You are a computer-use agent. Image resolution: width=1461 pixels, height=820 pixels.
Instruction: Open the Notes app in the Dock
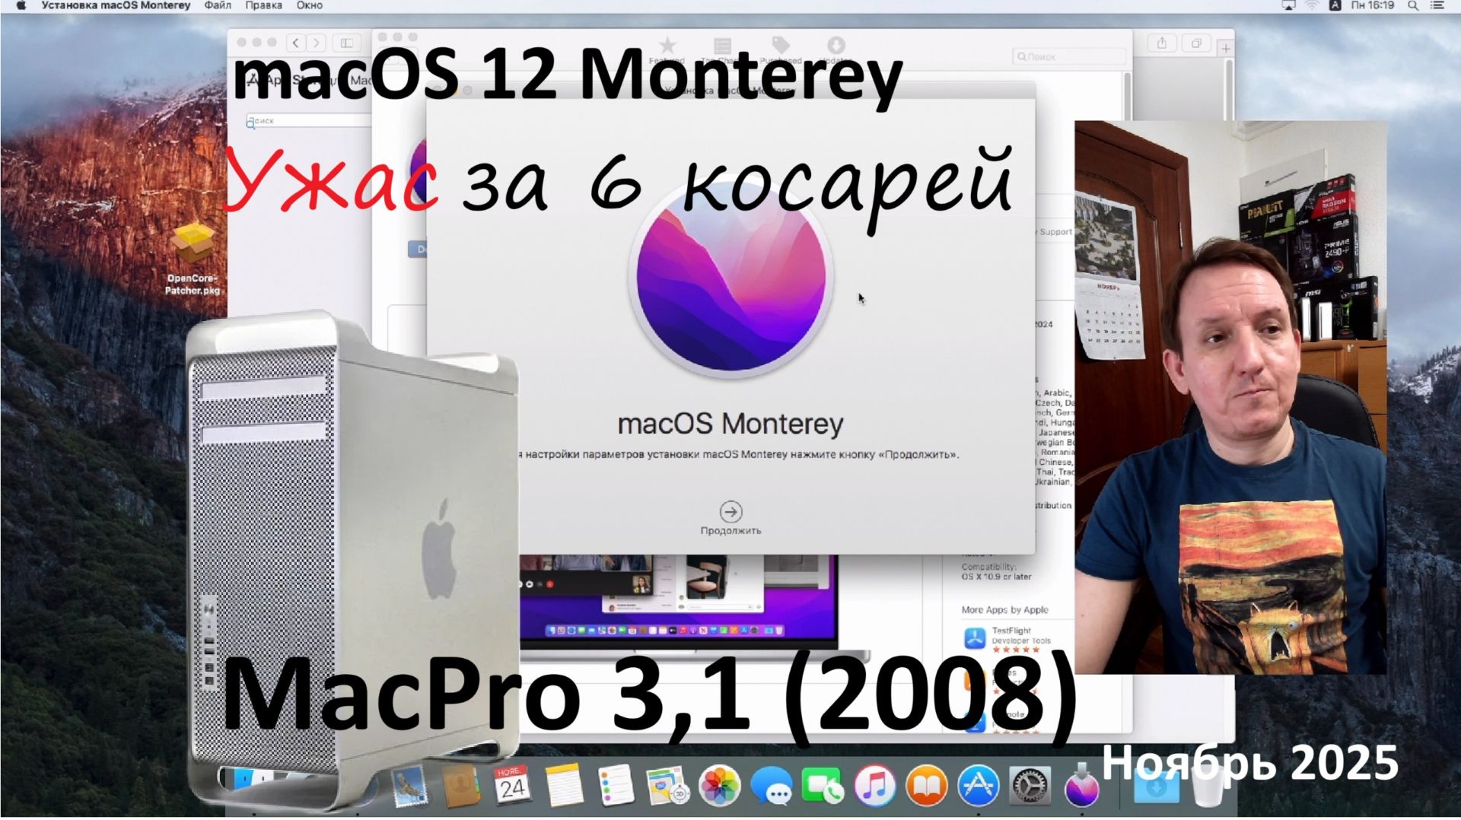click(564, 787)
